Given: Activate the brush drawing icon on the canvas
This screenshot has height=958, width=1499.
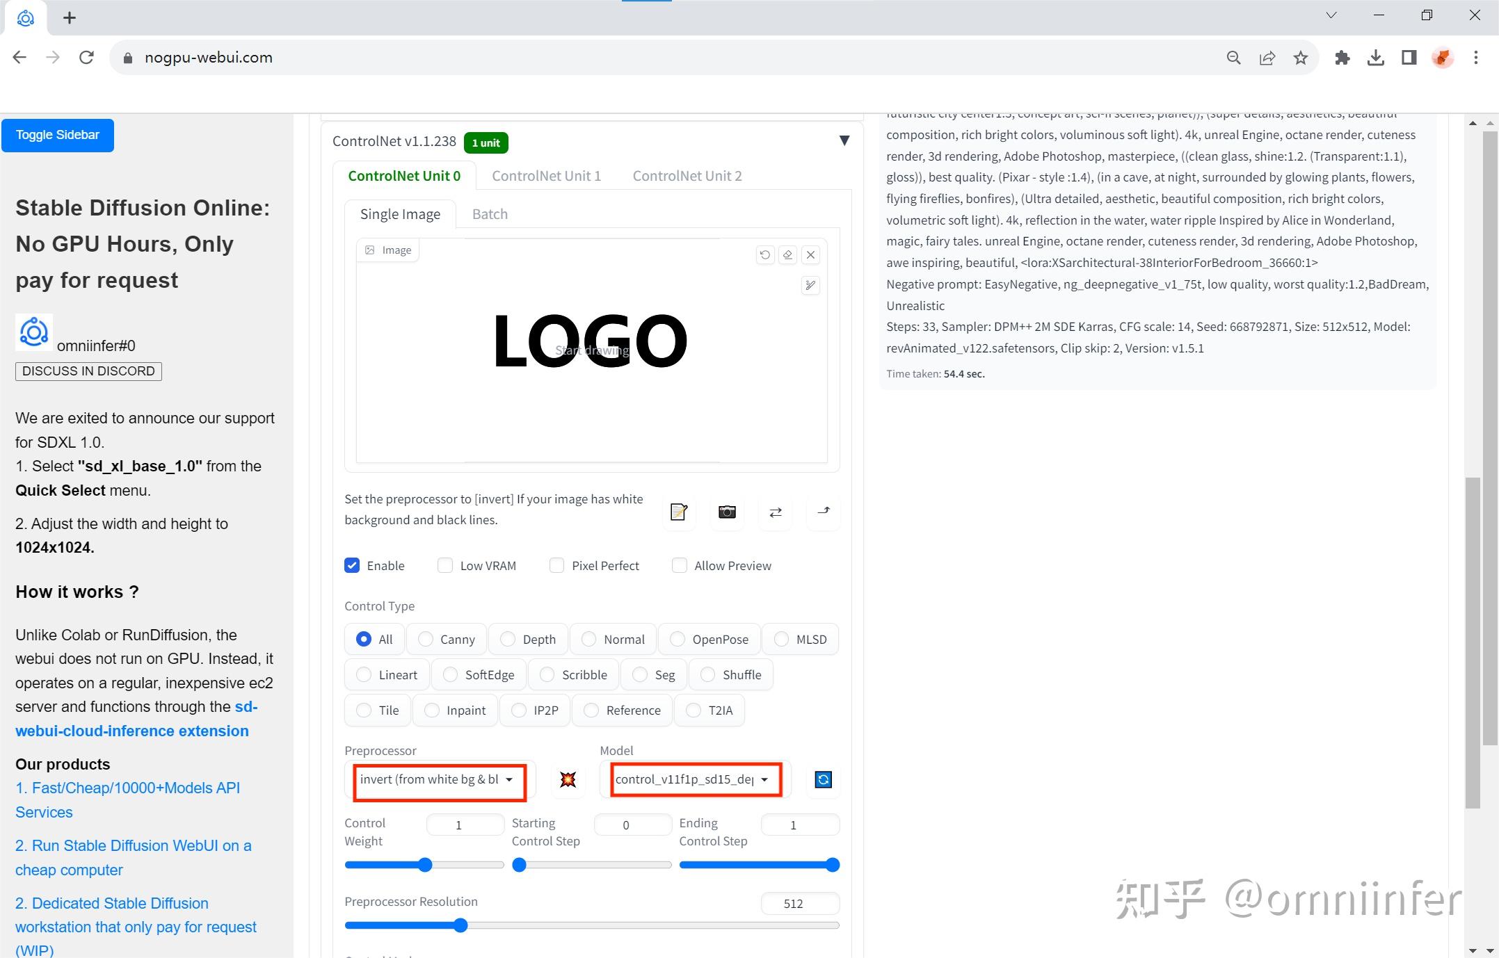Looking at the screenshot, I should pyautogui.click(x=809, y=285).
